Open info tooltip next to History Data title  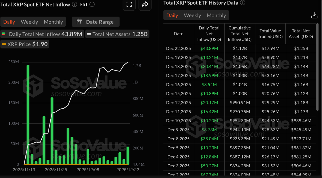click(x=243, y=3)
